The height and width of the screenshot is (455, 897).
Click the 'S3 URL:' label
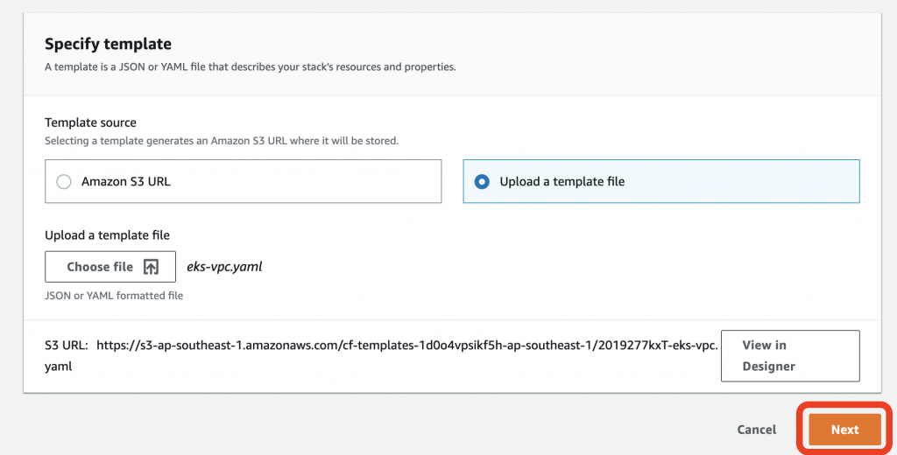coord(67,345)
